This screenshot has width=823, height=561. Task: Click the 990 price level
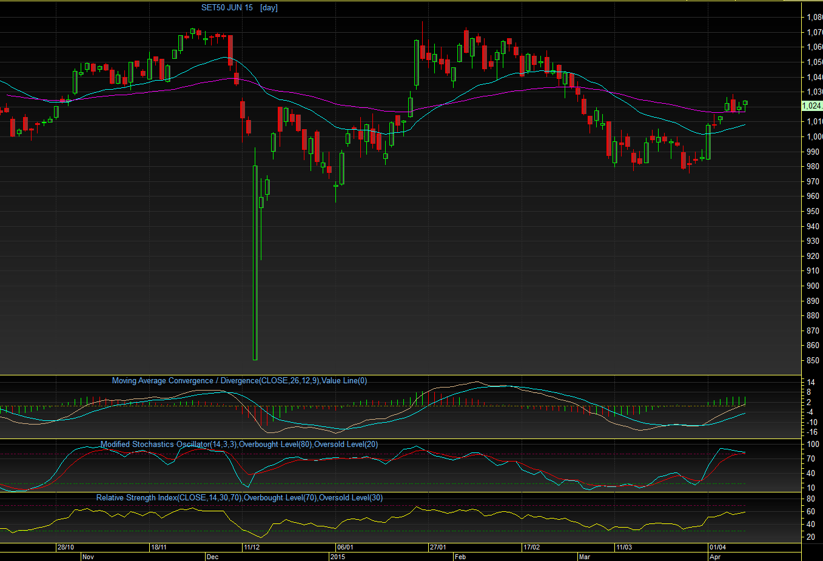[x=813, y=152]
